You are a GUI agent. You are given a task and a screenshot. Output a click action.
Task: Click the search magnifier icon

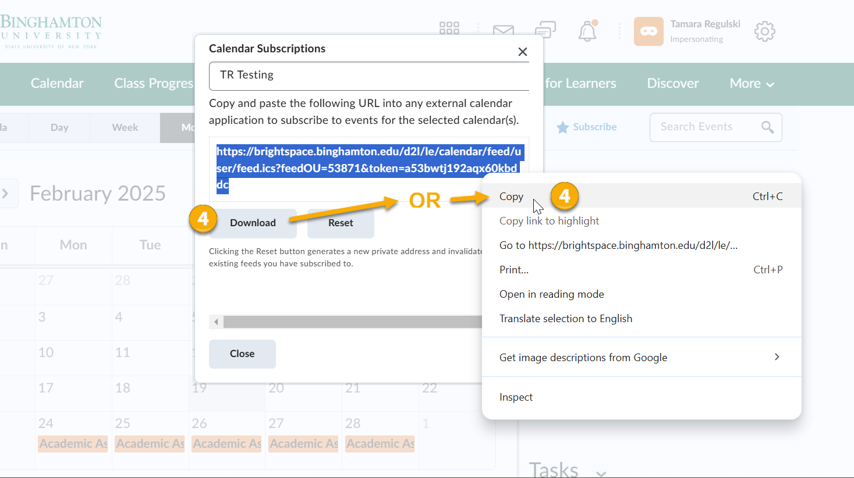coord(768,127)
